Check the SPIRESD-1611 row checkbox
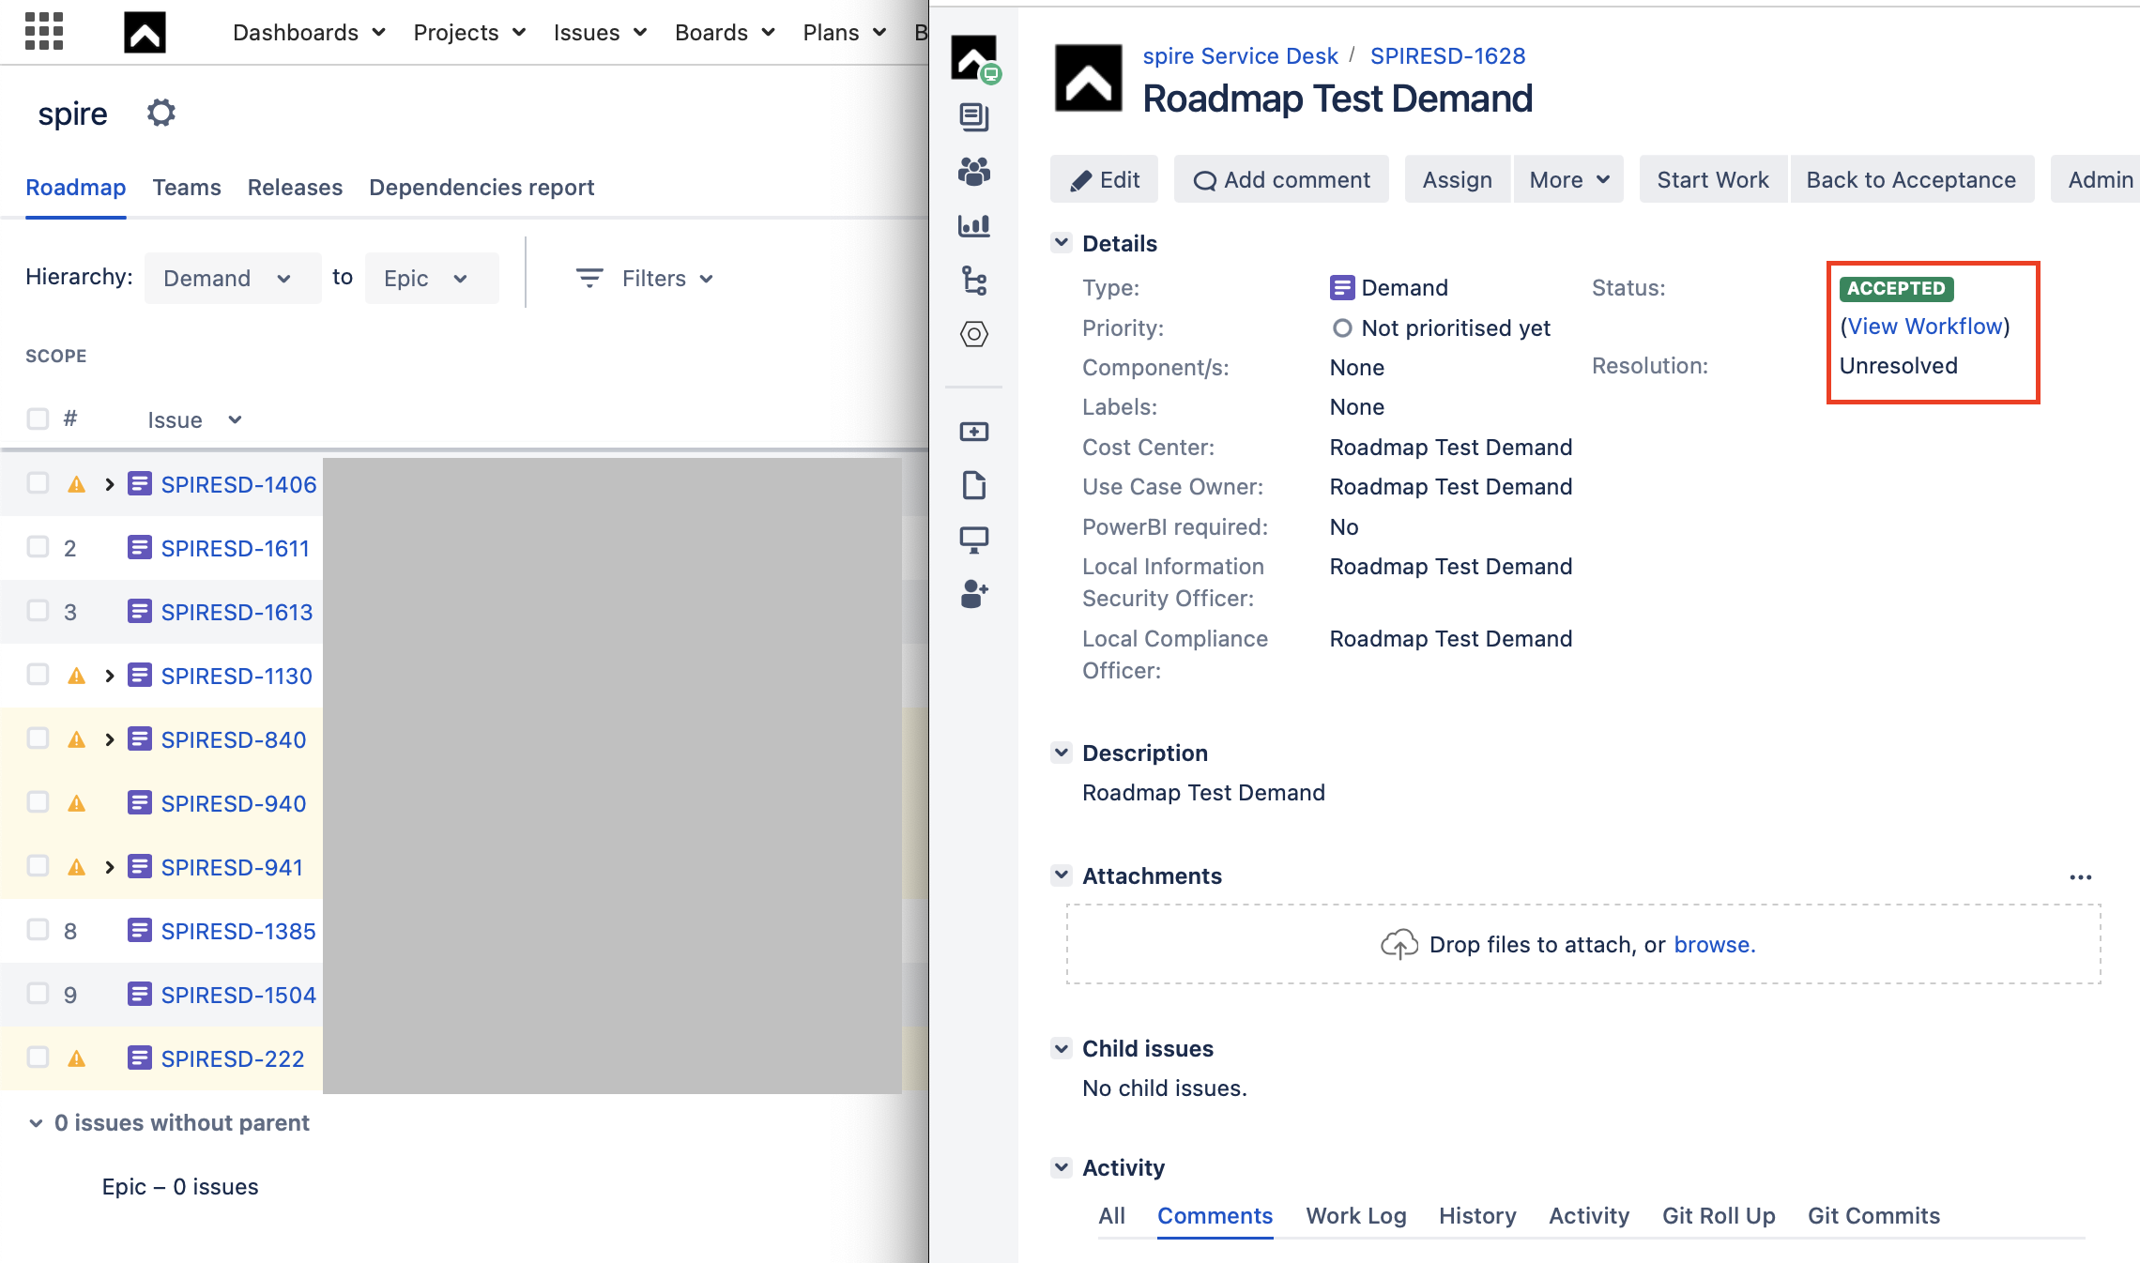 tap(38, 547)
